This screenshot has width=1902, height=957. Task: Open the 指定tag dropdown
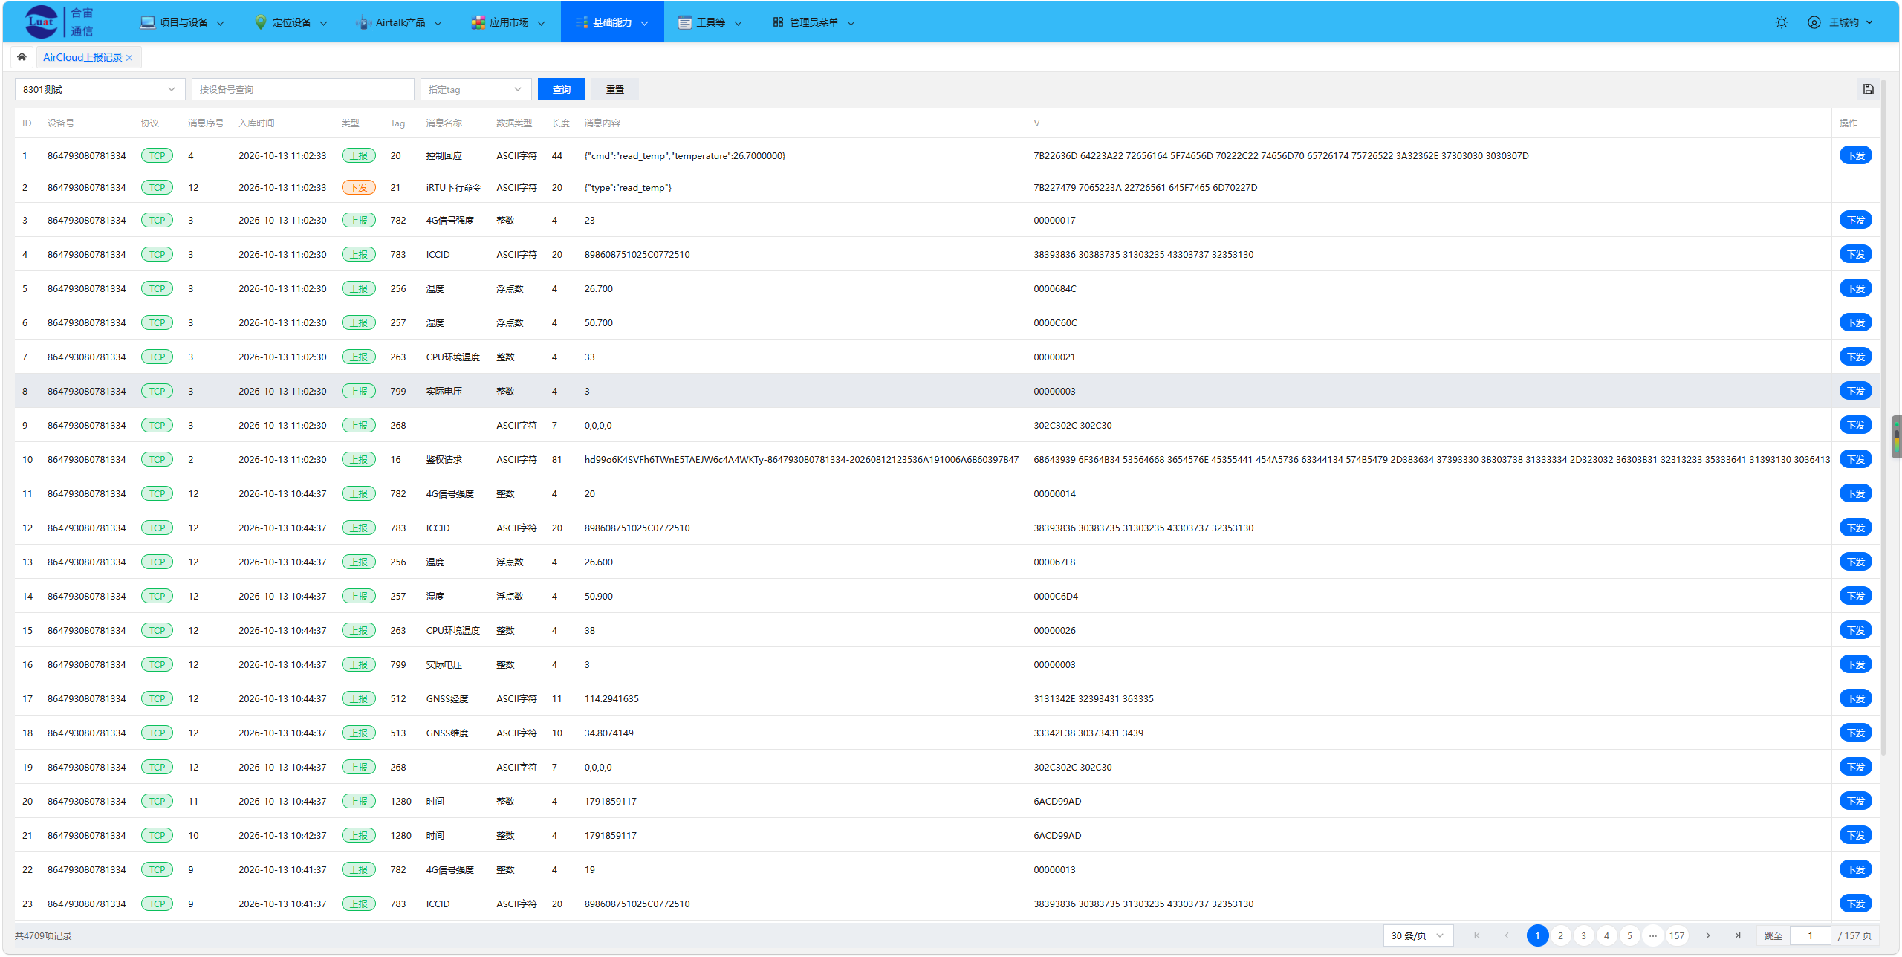475,89
